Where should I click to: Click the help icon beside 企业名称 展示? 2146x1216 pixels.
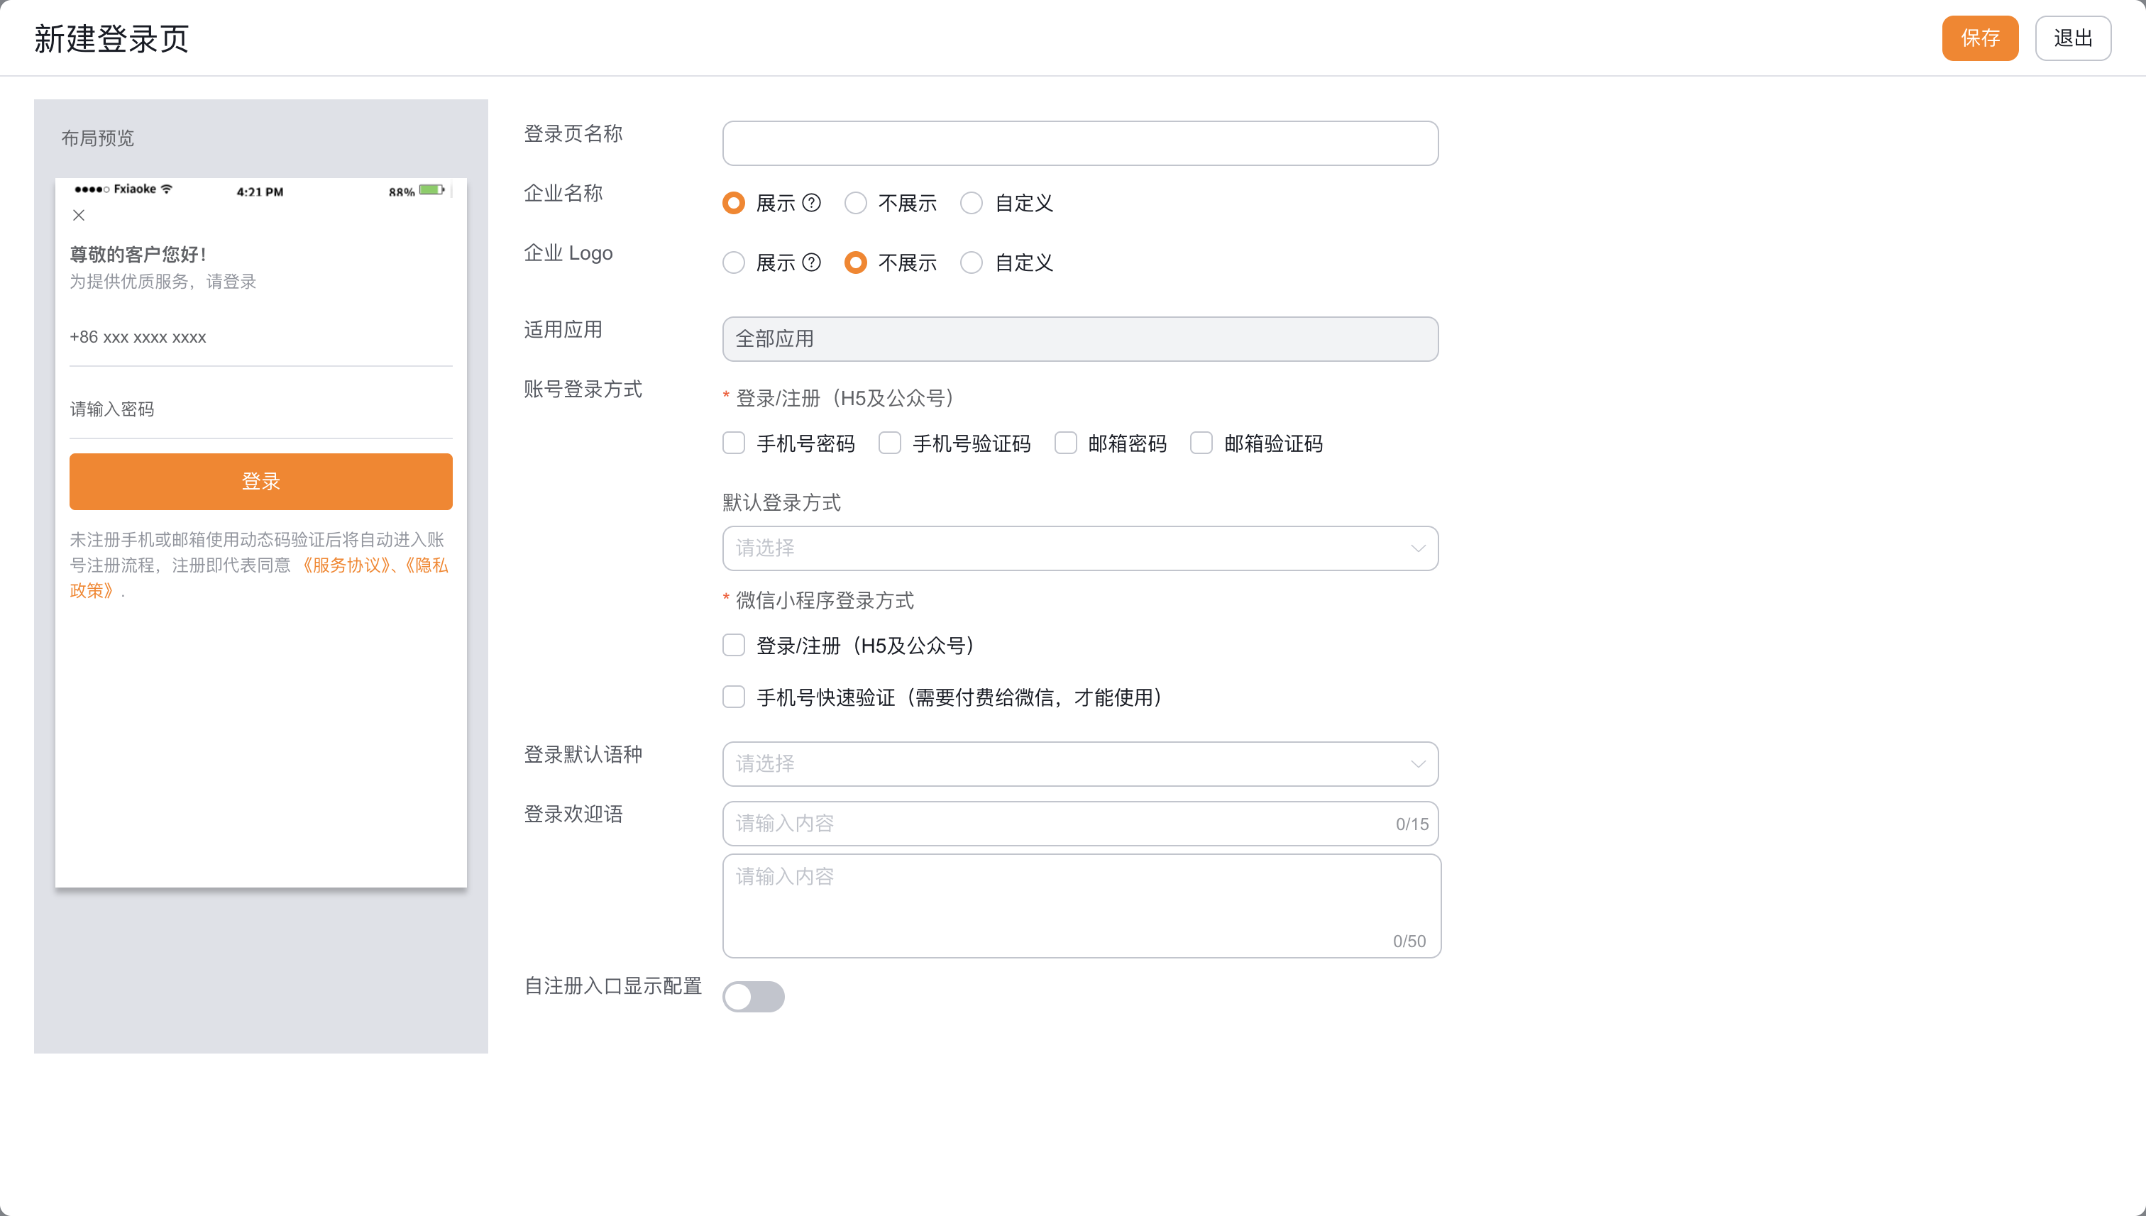pos(811,203)
